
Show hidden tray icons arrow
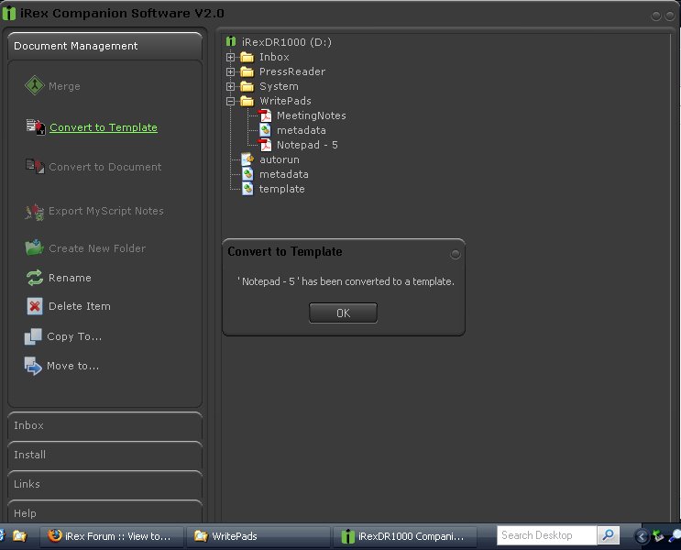pos(641,536)
